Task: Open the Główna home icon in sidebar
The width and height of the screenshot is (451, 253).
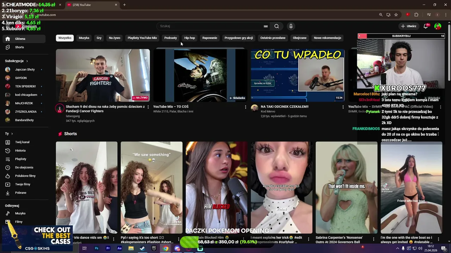Action: coord(7,39)
